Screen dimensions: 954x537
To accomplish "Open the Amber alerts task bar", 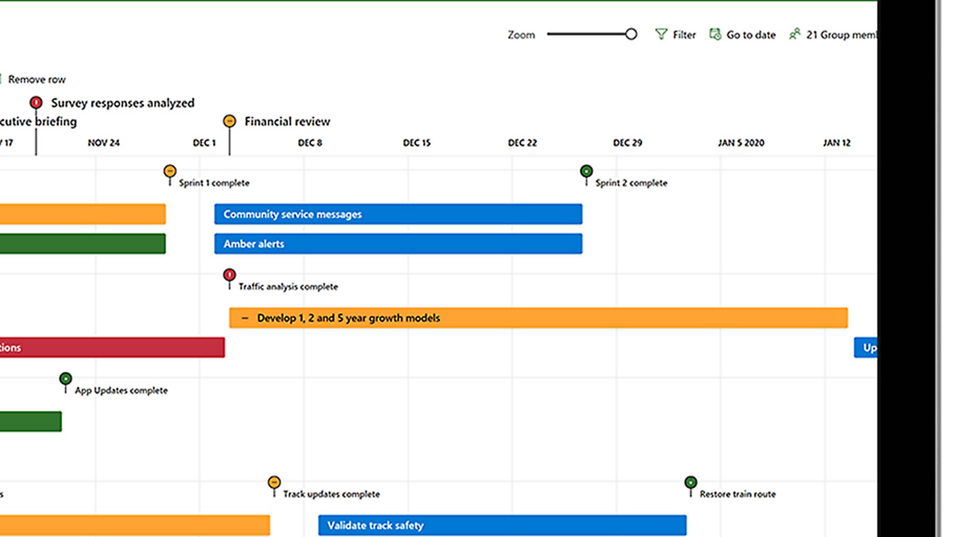I will [x=398, y=243].
